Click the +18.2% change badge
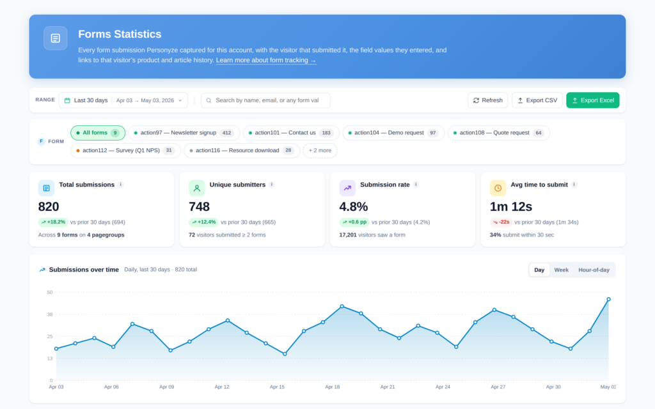 coord(53,222)
